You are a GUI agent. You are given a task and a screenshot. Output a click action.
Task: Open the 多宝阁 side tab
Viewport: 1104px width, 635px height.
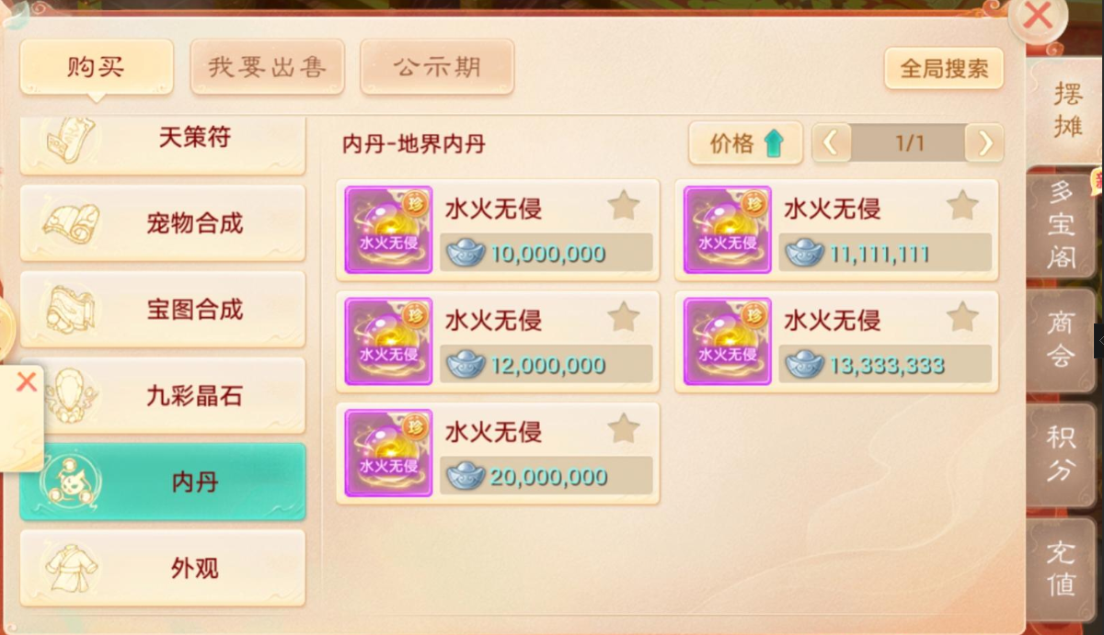[1060, 224]
